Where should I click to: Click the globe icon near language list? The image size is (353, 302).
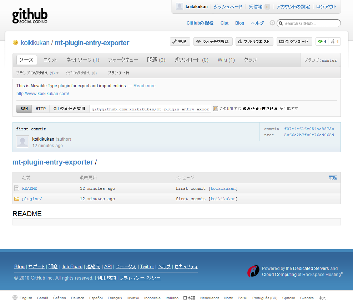click(15, 297)
